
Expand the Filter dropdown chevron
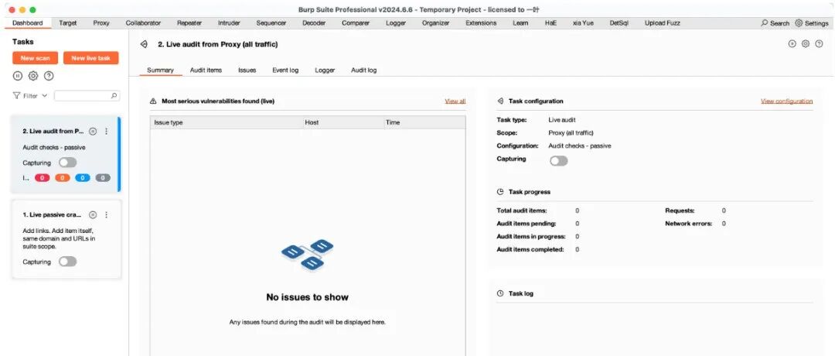[x=45, y=96]
